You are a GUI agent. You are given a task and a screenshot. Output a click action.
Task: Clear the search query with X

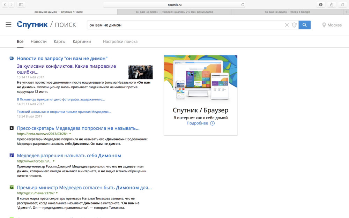pos(287,25)
